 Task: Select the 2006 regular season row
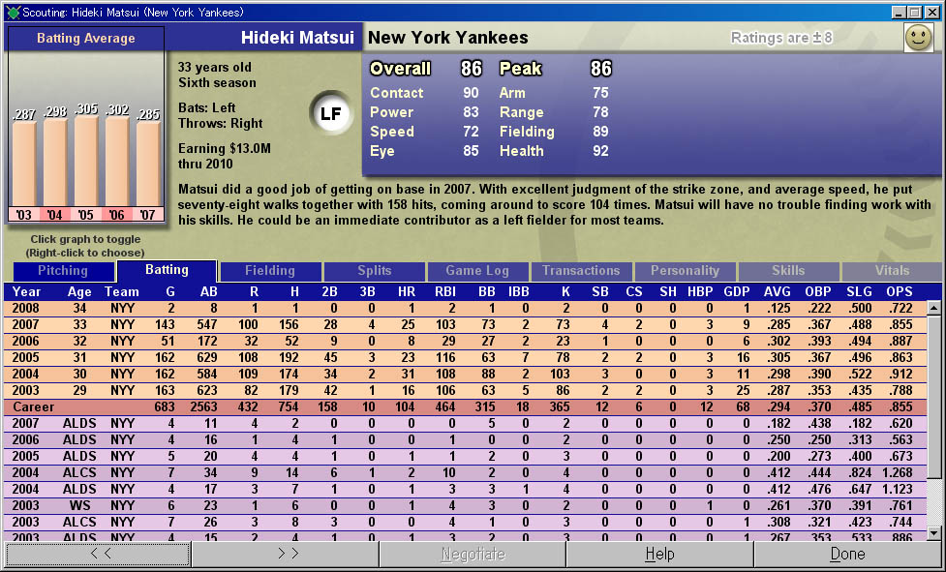click(x=465, y=341)
